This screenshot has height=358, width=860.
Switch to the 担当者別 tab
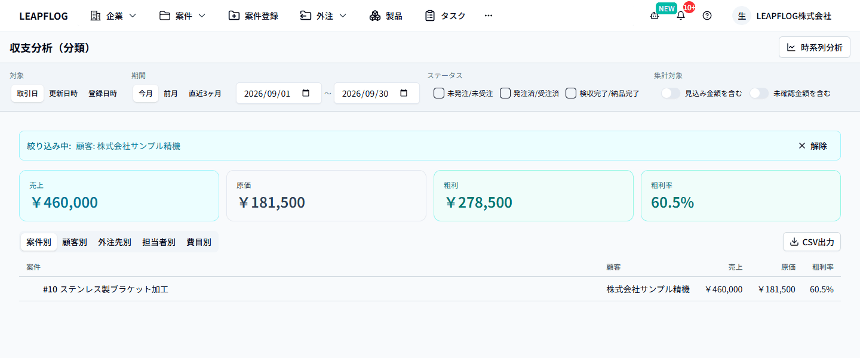point(159,242)
